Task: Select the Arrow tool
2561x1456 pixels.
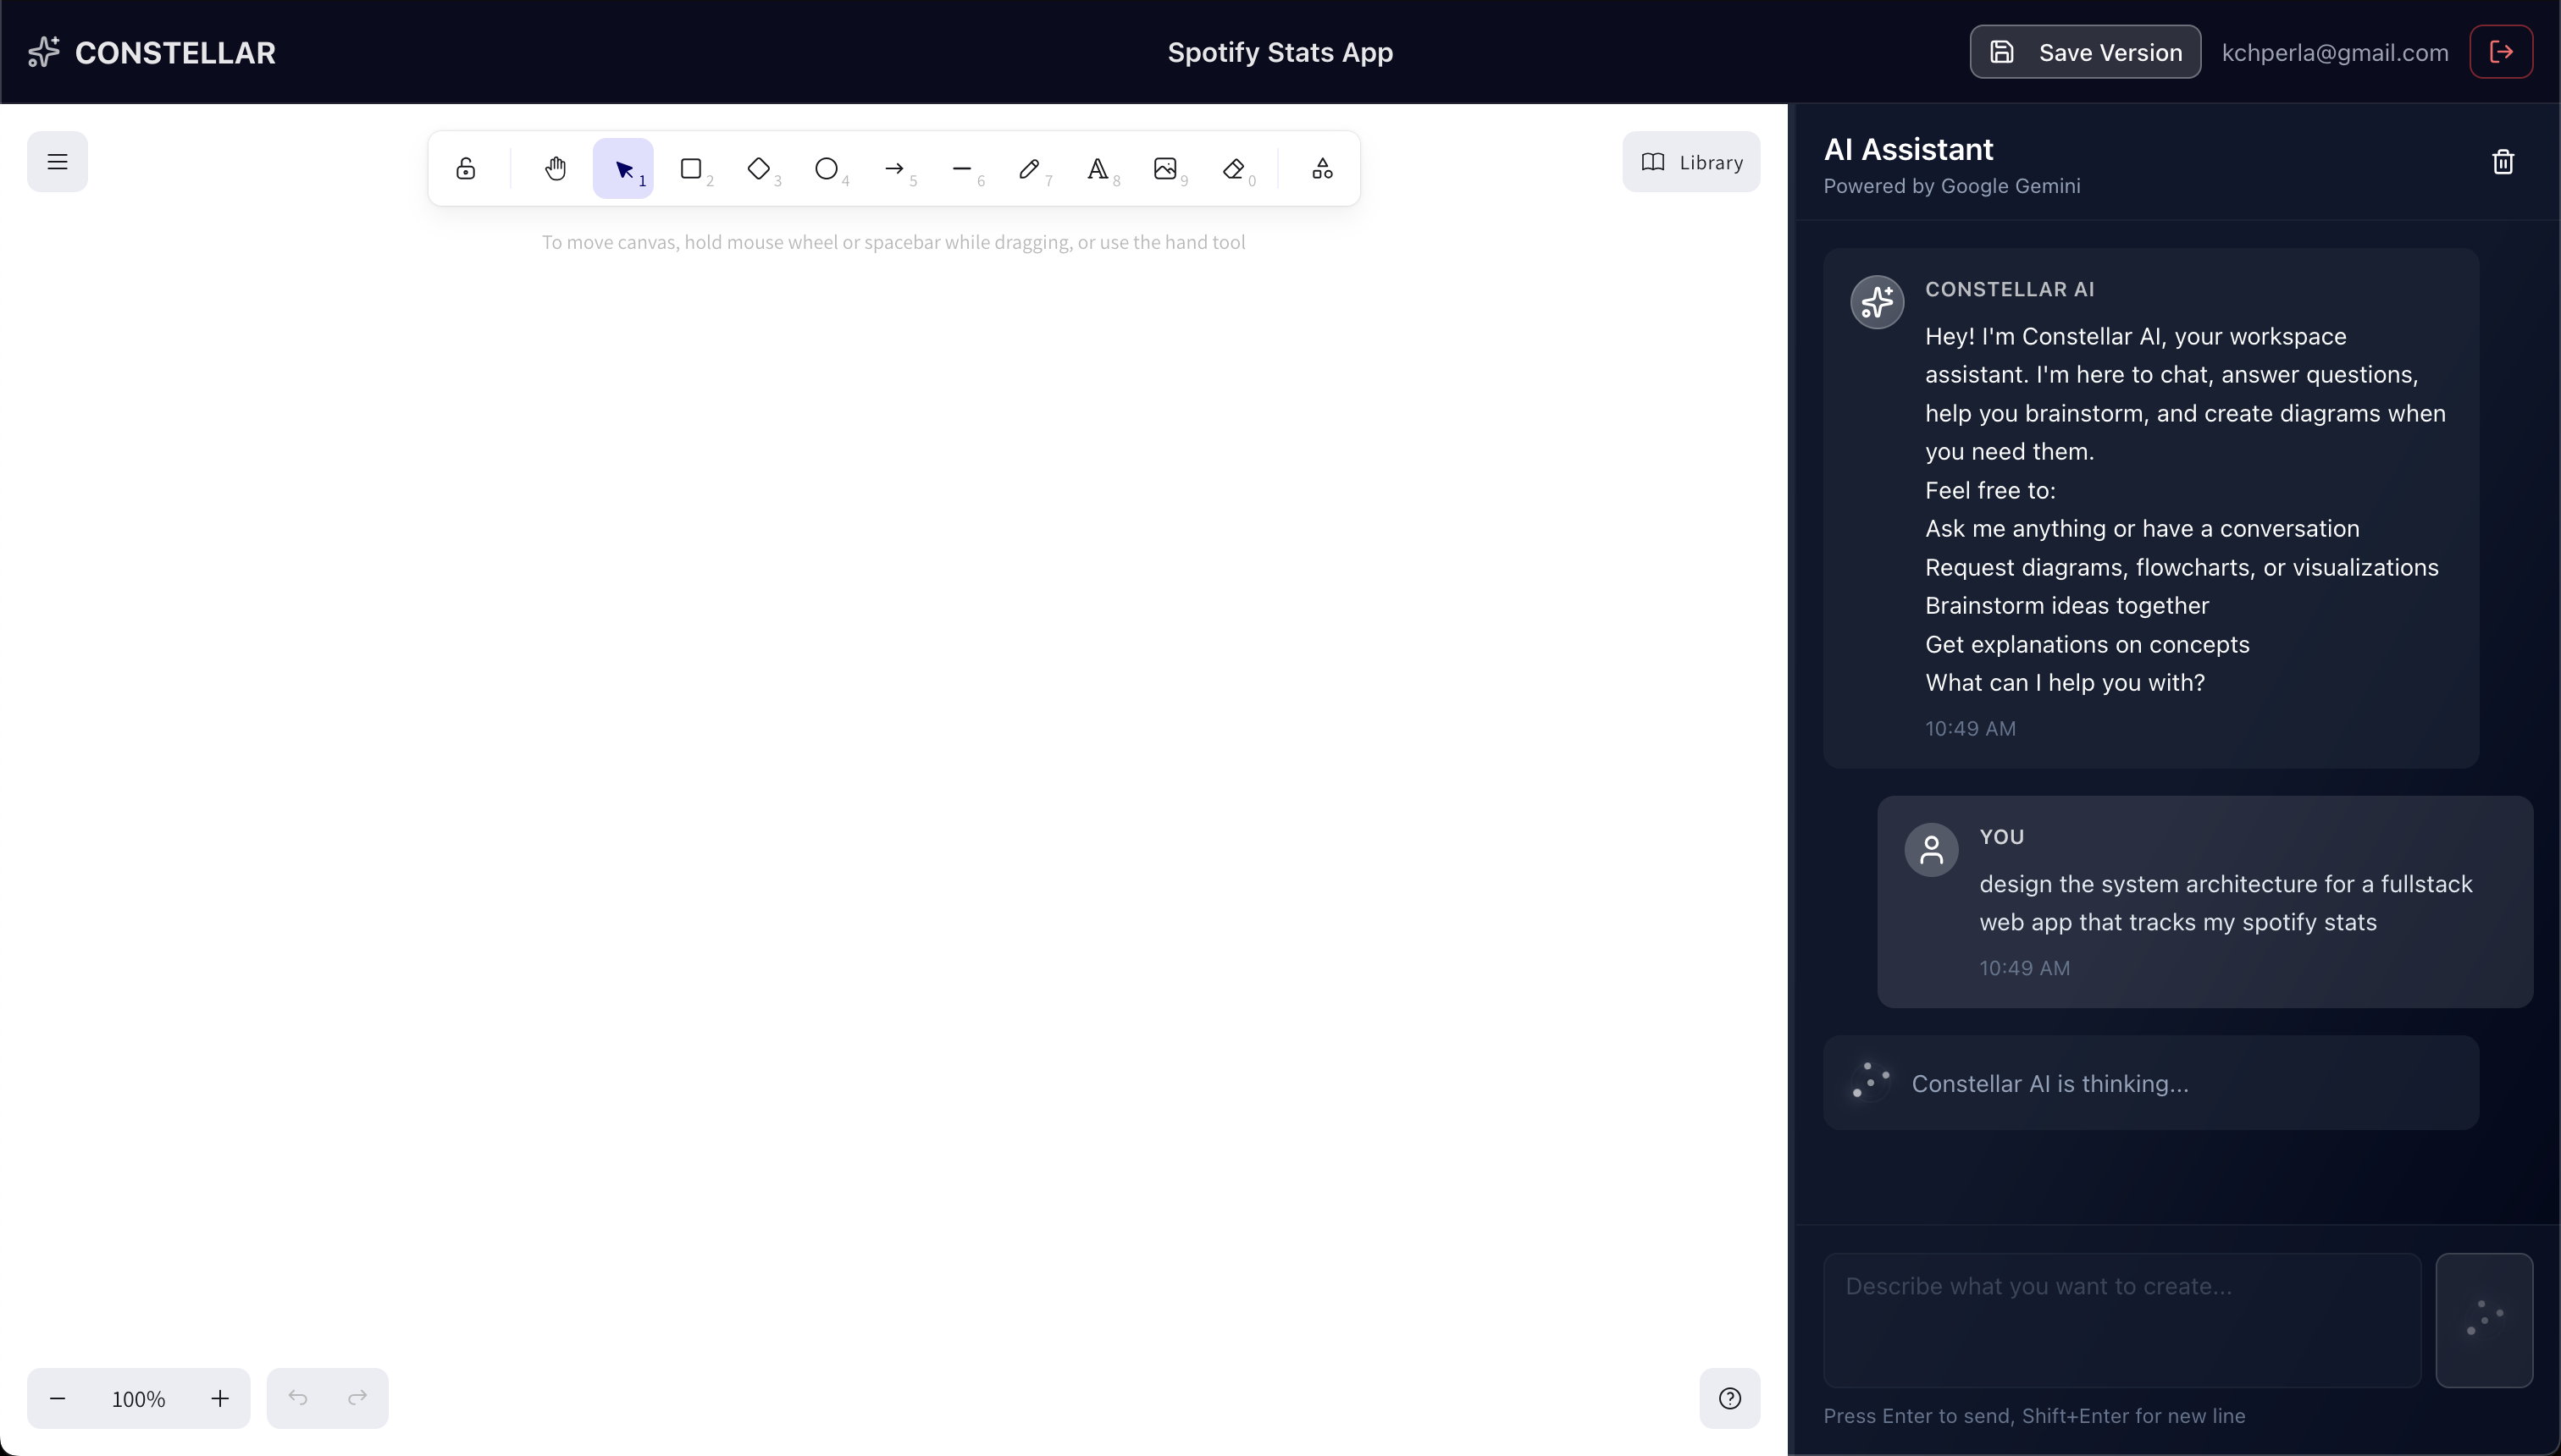Action: point(894,168)
